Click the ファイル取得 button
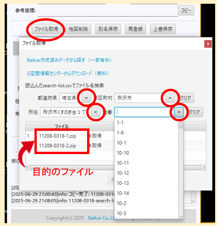Viewport: 217px width, 226px height. [x=46, y=29]
